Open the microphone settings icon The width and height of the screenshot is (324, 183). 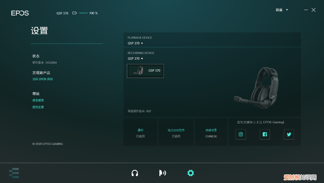pyautogui.click(x=162, y=173)
